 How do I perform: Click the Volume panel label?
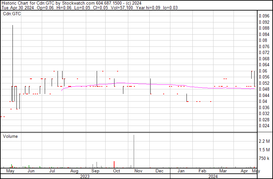coord(10,136)
